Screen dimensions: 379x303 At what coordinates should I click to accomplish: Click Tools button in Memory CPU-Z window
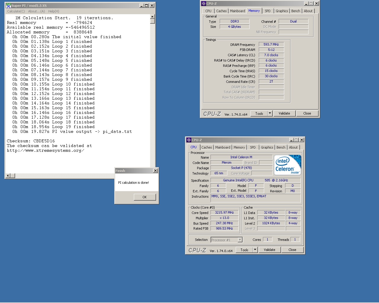(x=259, y=113)
